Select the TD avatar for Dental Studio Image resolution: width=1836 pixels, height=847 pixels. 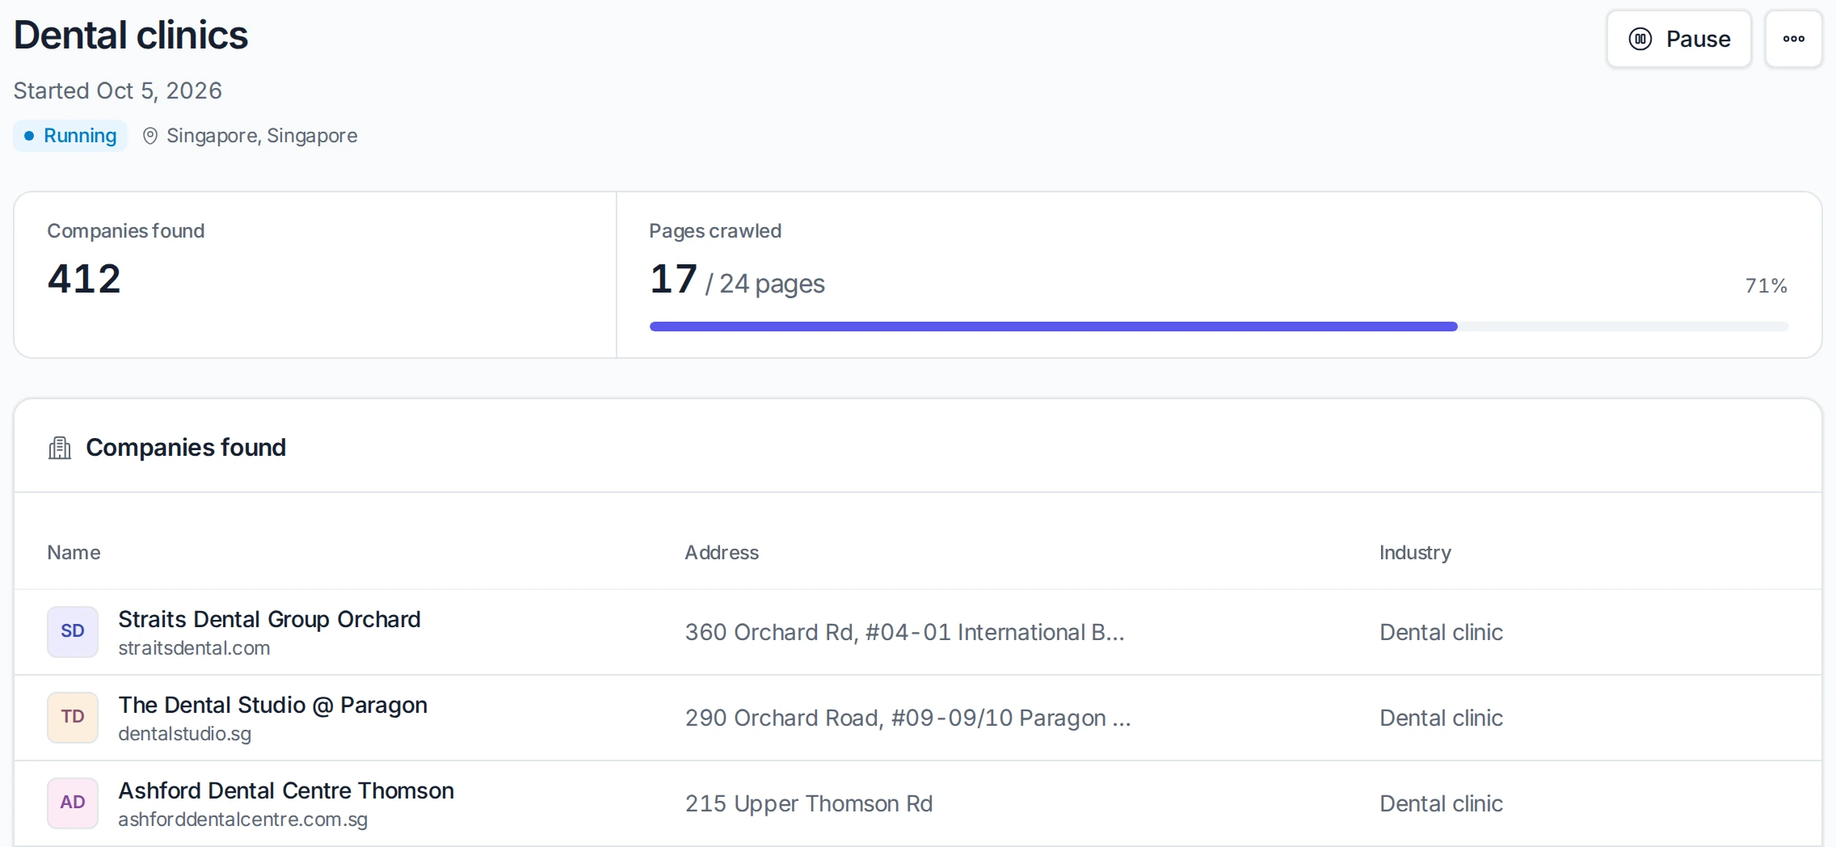coord(73,718)
